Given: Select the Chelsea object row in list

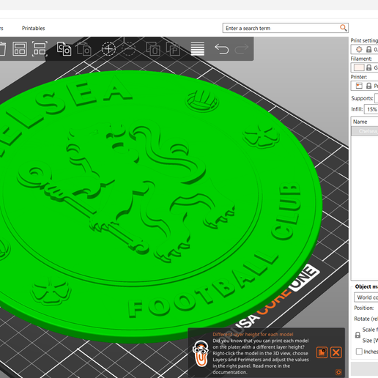Looking at the screenshot, I should point(365,131).
